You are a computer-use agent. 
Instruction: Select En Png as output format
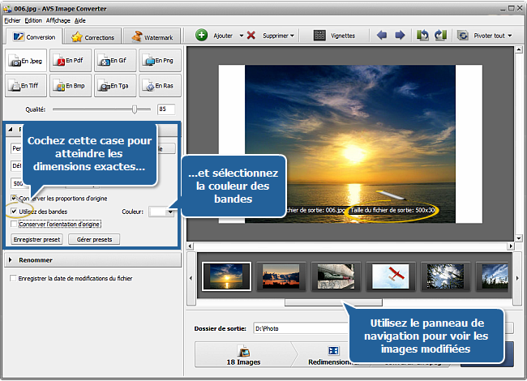[x=160, y=61]
